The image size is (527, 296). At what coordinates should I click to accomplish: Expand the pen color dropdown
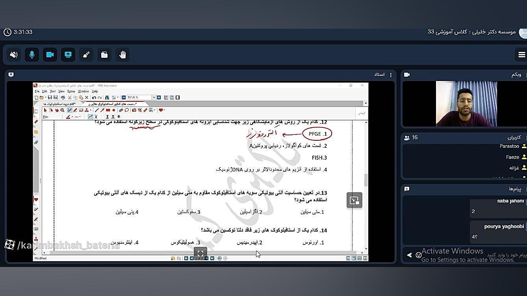tap(72, 117)
